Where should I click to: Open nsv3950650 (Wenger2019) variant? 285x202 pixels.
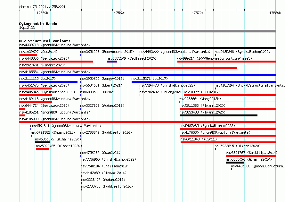102,79
